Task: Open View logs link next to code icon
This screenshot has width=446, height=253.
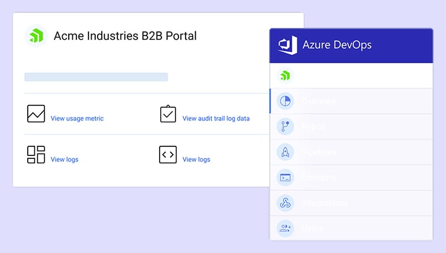Action: 196,160
